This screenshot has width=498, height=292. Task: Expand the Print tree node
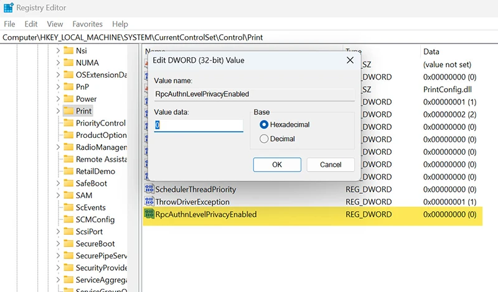tap(58, 111)
